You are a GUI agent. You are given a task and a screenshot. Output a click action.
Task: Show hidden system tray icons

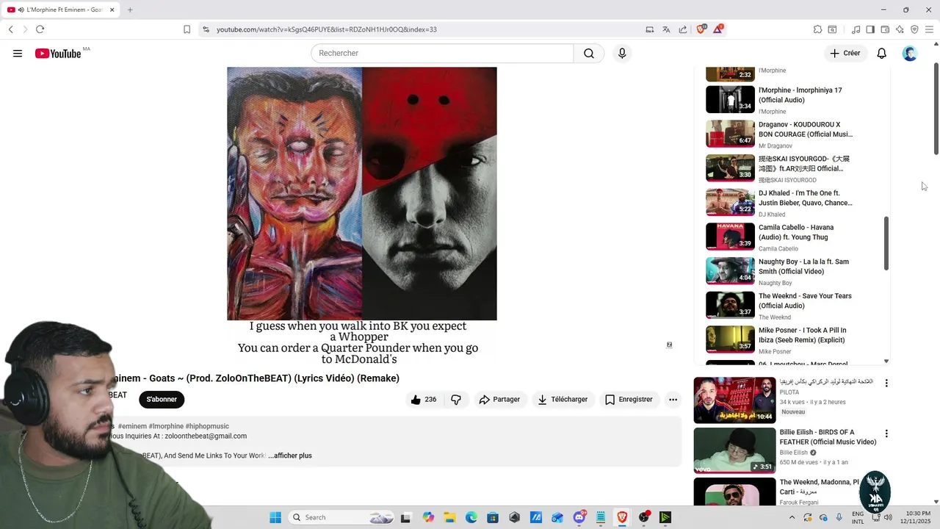pos(792,517)
